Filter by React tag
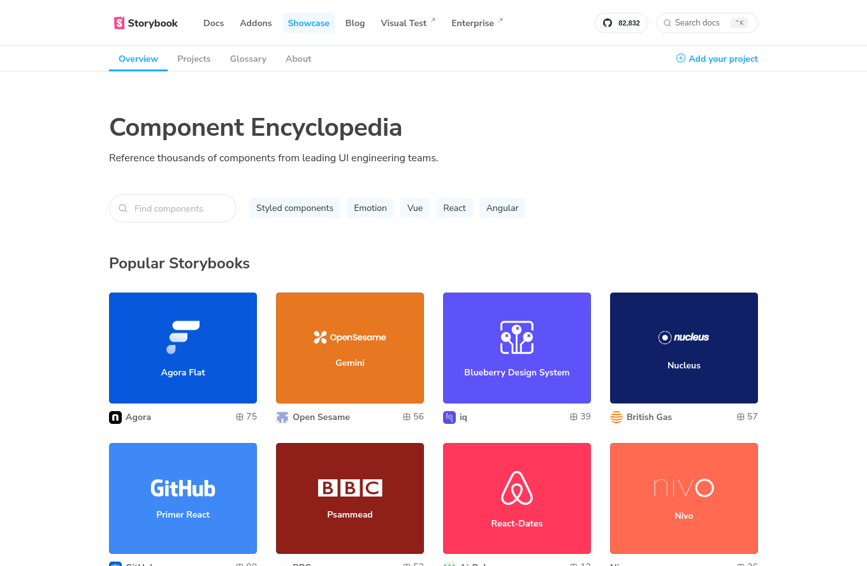The width and height of the screenshot is (867, 566). pyautogui.click(x=455, y=208)
